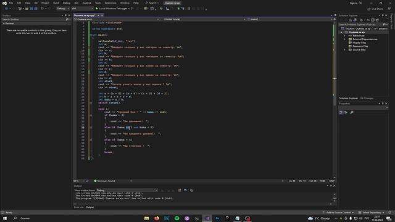Click the Categorized icon in Properties panel
Image resolution: width=395 pixels, height=222 pixels.
coord(341,112)
